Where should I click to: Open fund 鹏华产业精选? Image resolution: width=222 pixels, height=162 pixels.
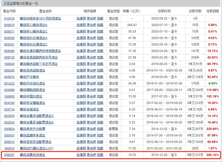[29, 77]
